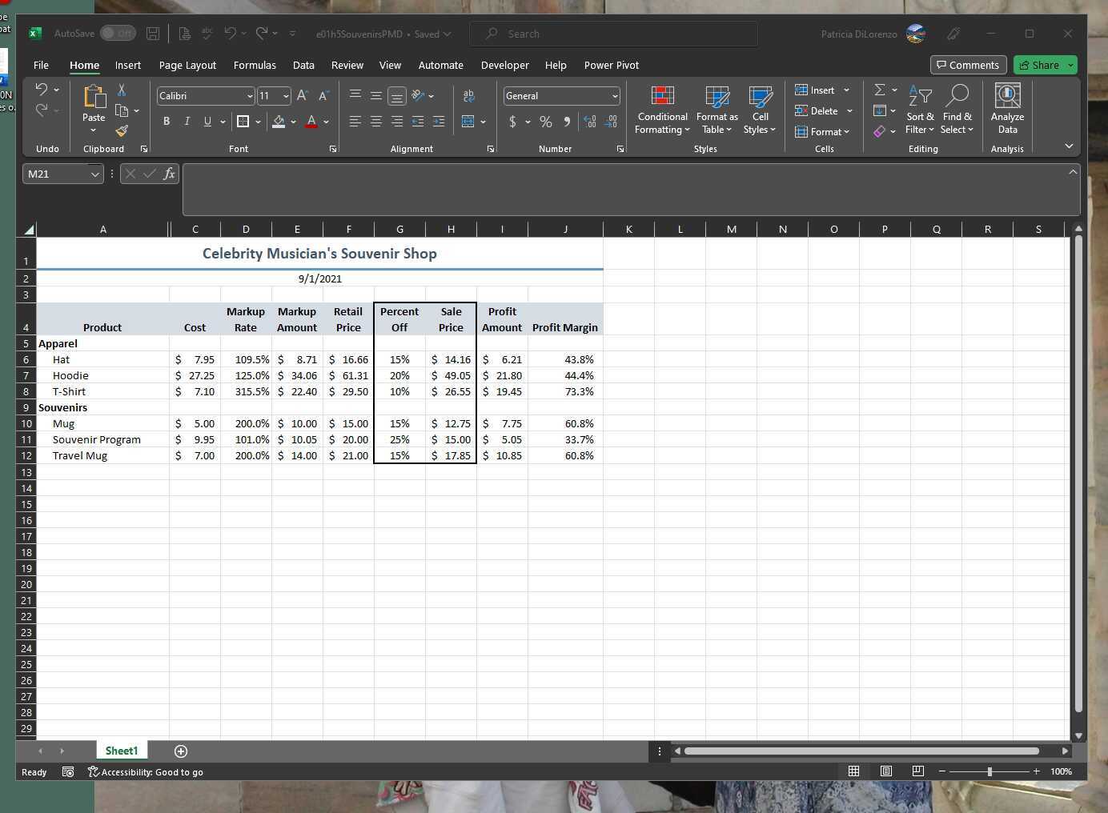Click the Format Painter brush icon
1108x813 pixels.
pyautogui.click(x=122, y=130)
